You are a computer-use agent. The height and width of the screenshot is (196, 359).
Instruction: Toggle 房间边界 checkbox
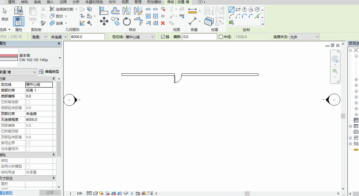pos(28,143)
